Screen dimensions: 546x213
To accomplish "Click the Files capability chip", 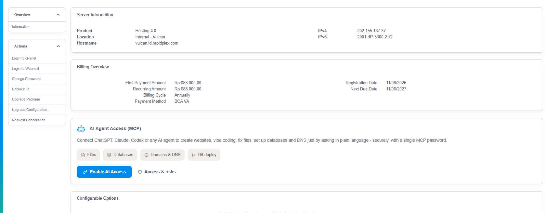I will [x=88, y=155].
